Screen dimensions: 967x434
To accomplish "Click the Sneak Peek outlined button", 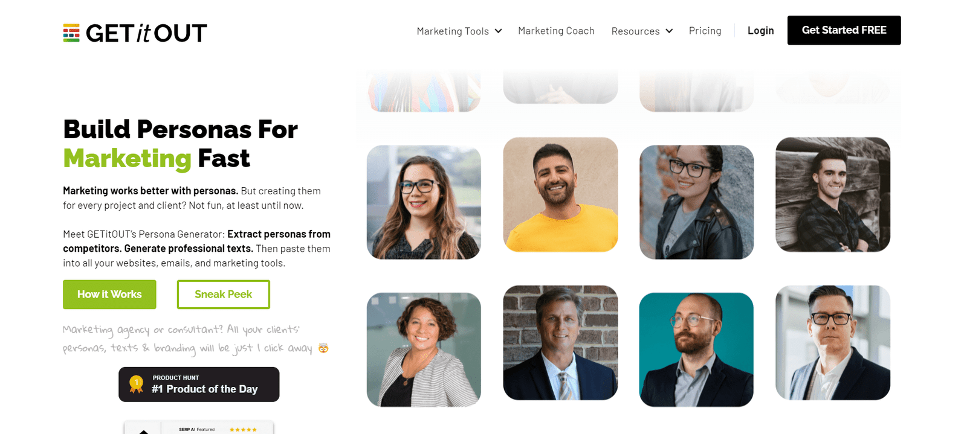I will 224,295.
